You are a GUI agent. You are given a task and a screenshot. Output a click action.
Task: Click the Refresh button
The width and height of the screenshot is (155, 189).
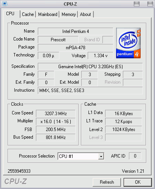pos(107,182)
